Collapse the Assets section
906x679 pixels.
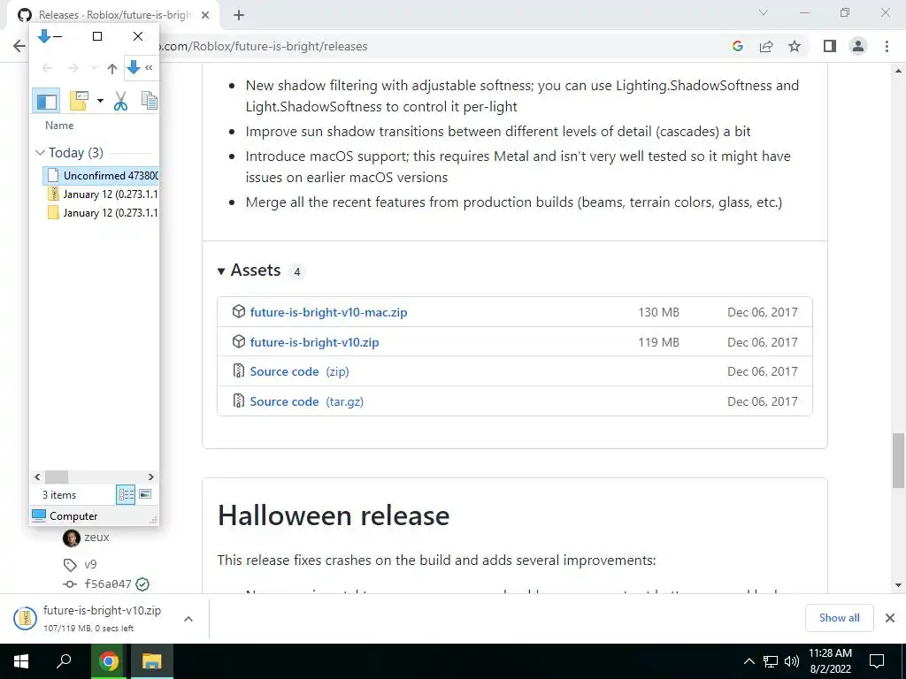click(x=220, y=271)
